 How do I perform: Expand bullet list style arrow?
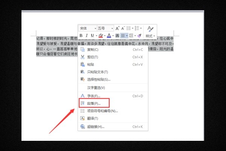point(133,28)
